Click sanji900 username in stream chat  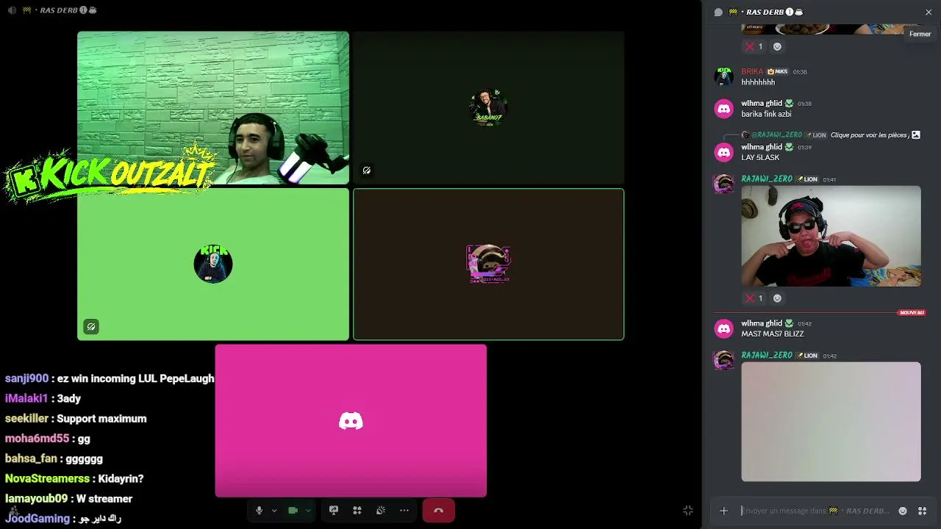point(26,378)
